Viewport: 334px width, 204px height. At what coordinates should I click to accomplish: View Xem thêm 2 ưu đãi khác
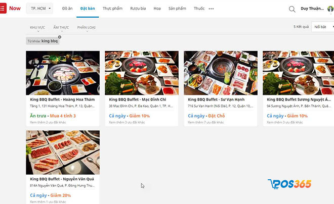[x=48, y=122]
